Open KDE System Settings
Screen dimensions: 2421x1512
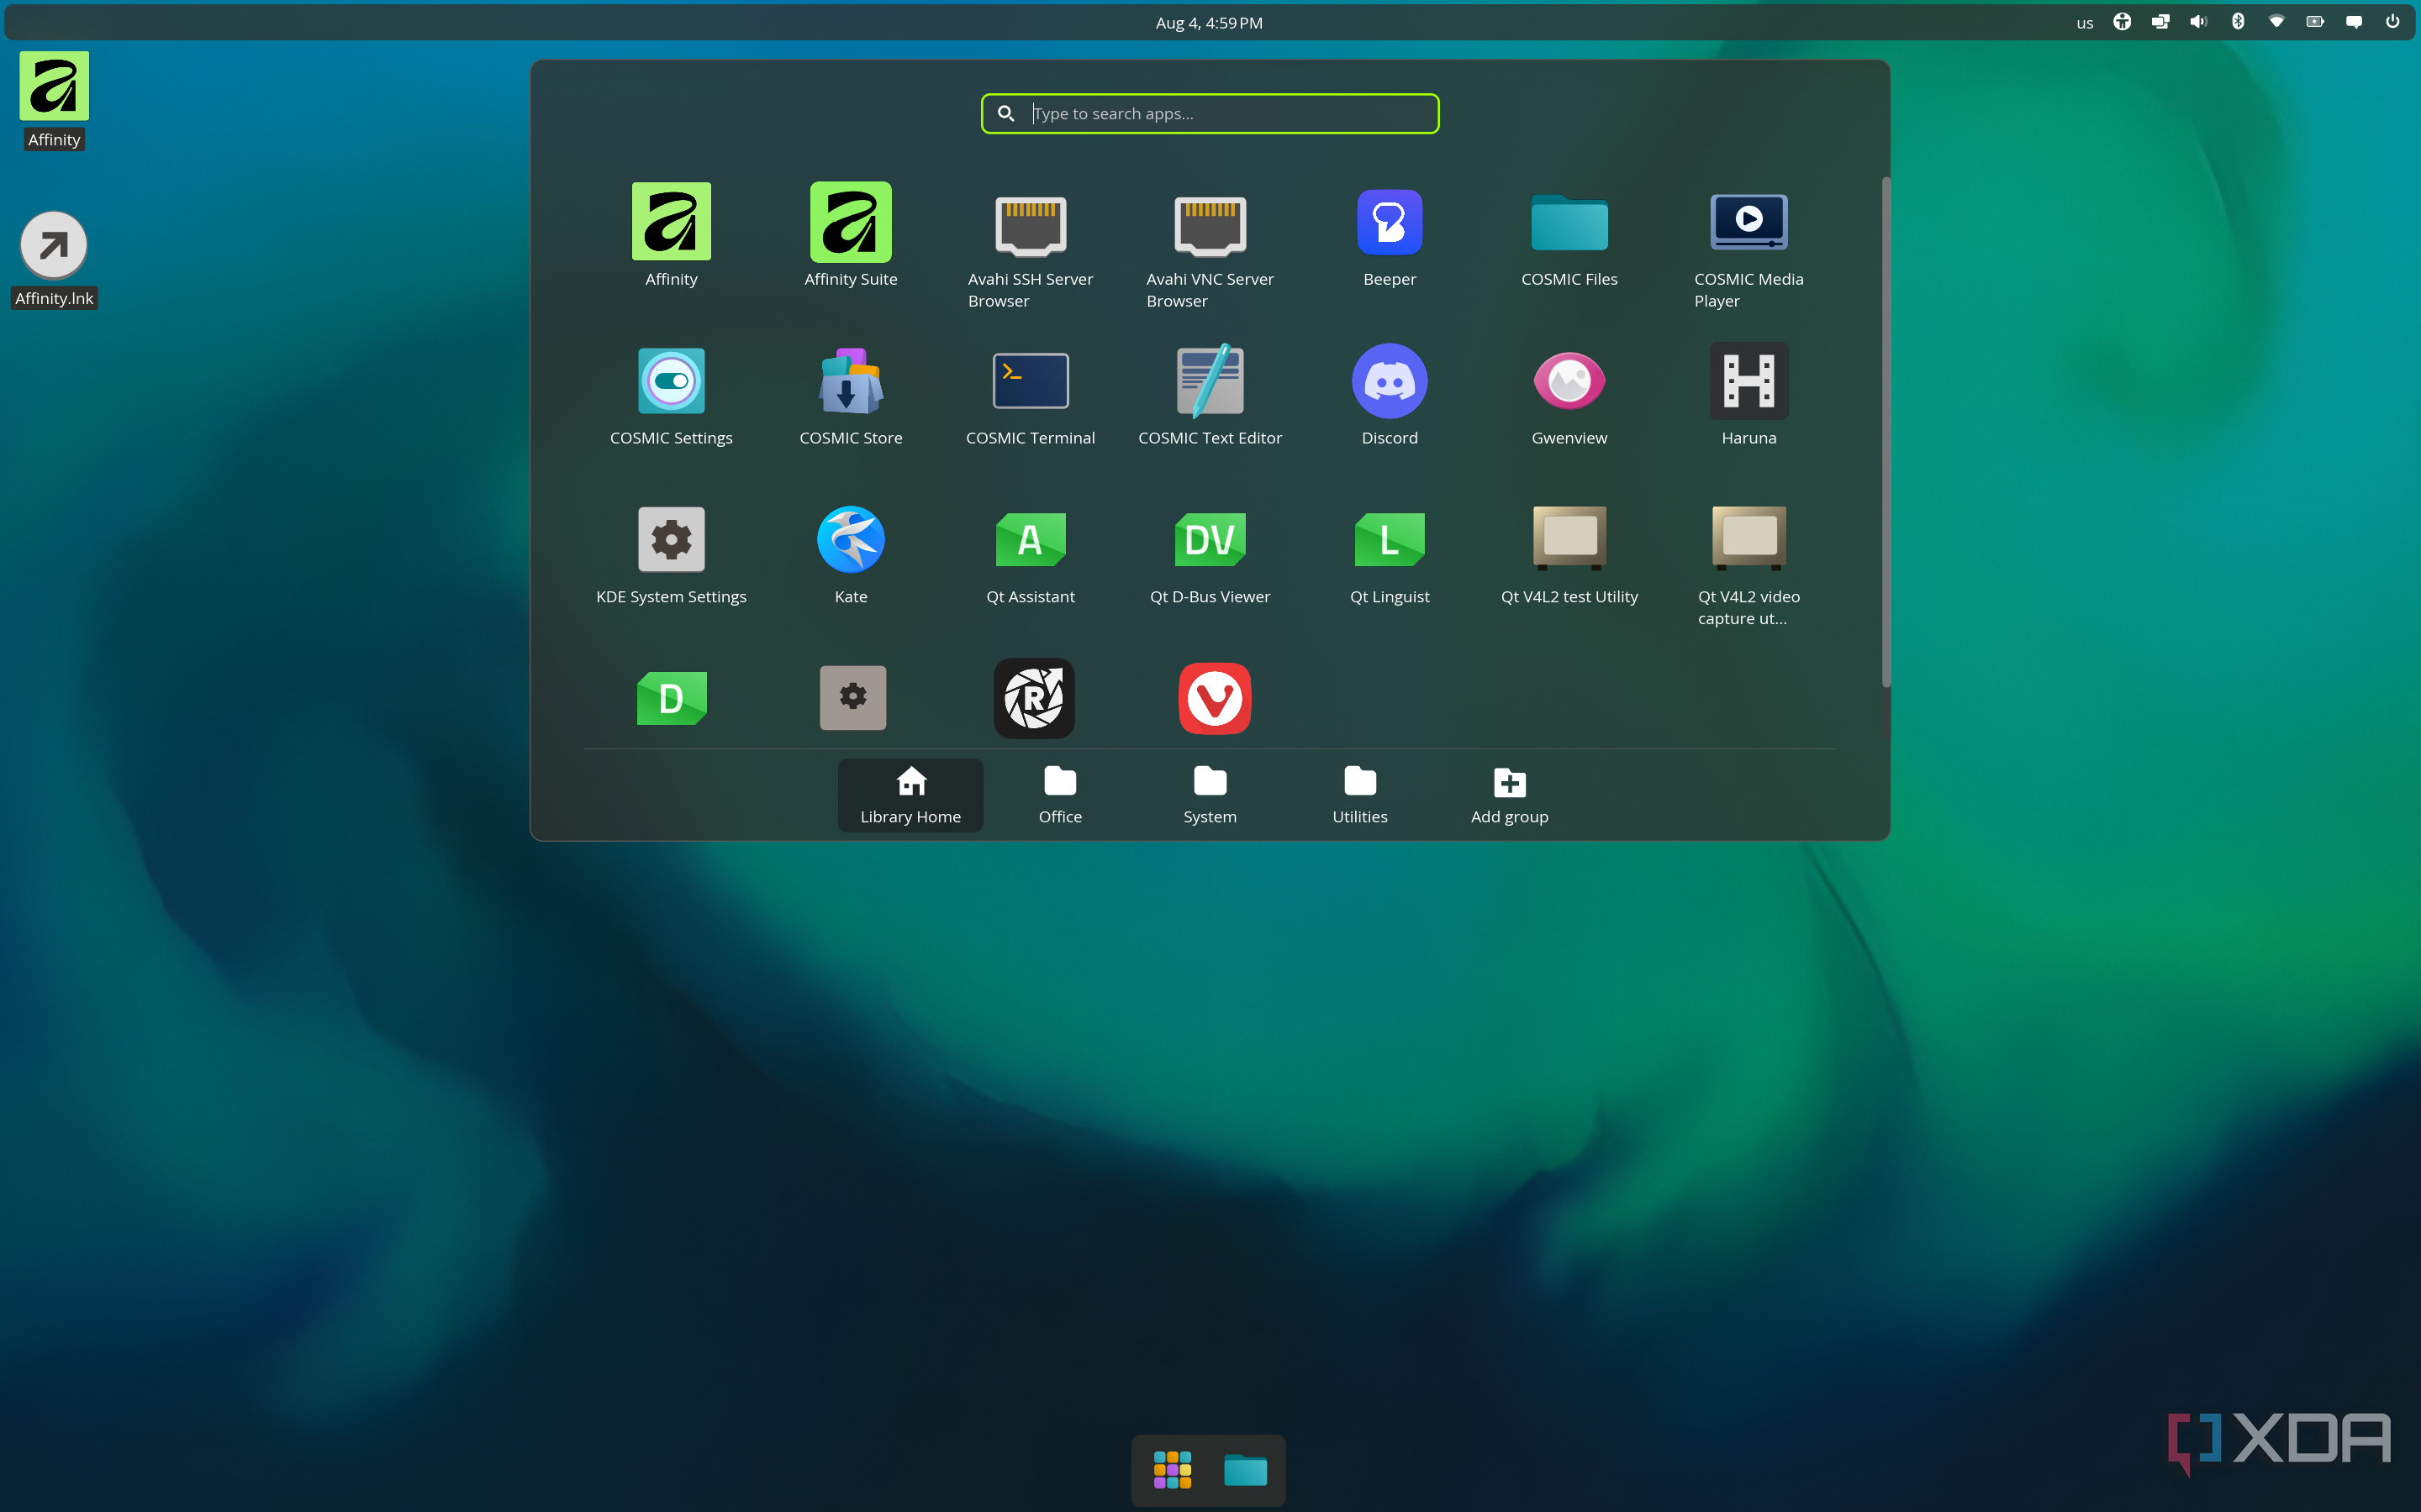point(672,554)
